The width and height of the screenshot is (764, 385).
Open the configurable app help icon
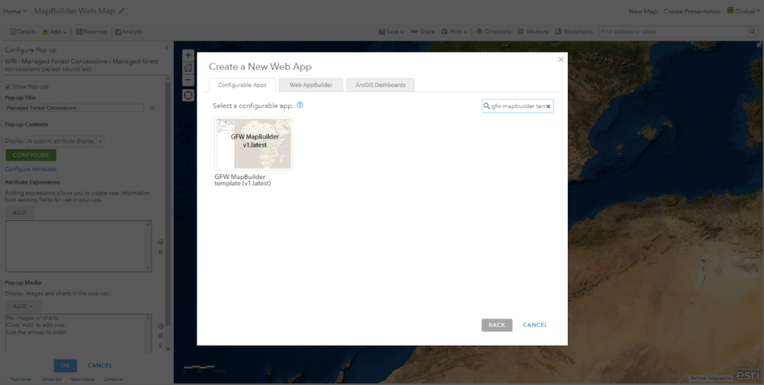pyautogui.click(x=300, y=104)
